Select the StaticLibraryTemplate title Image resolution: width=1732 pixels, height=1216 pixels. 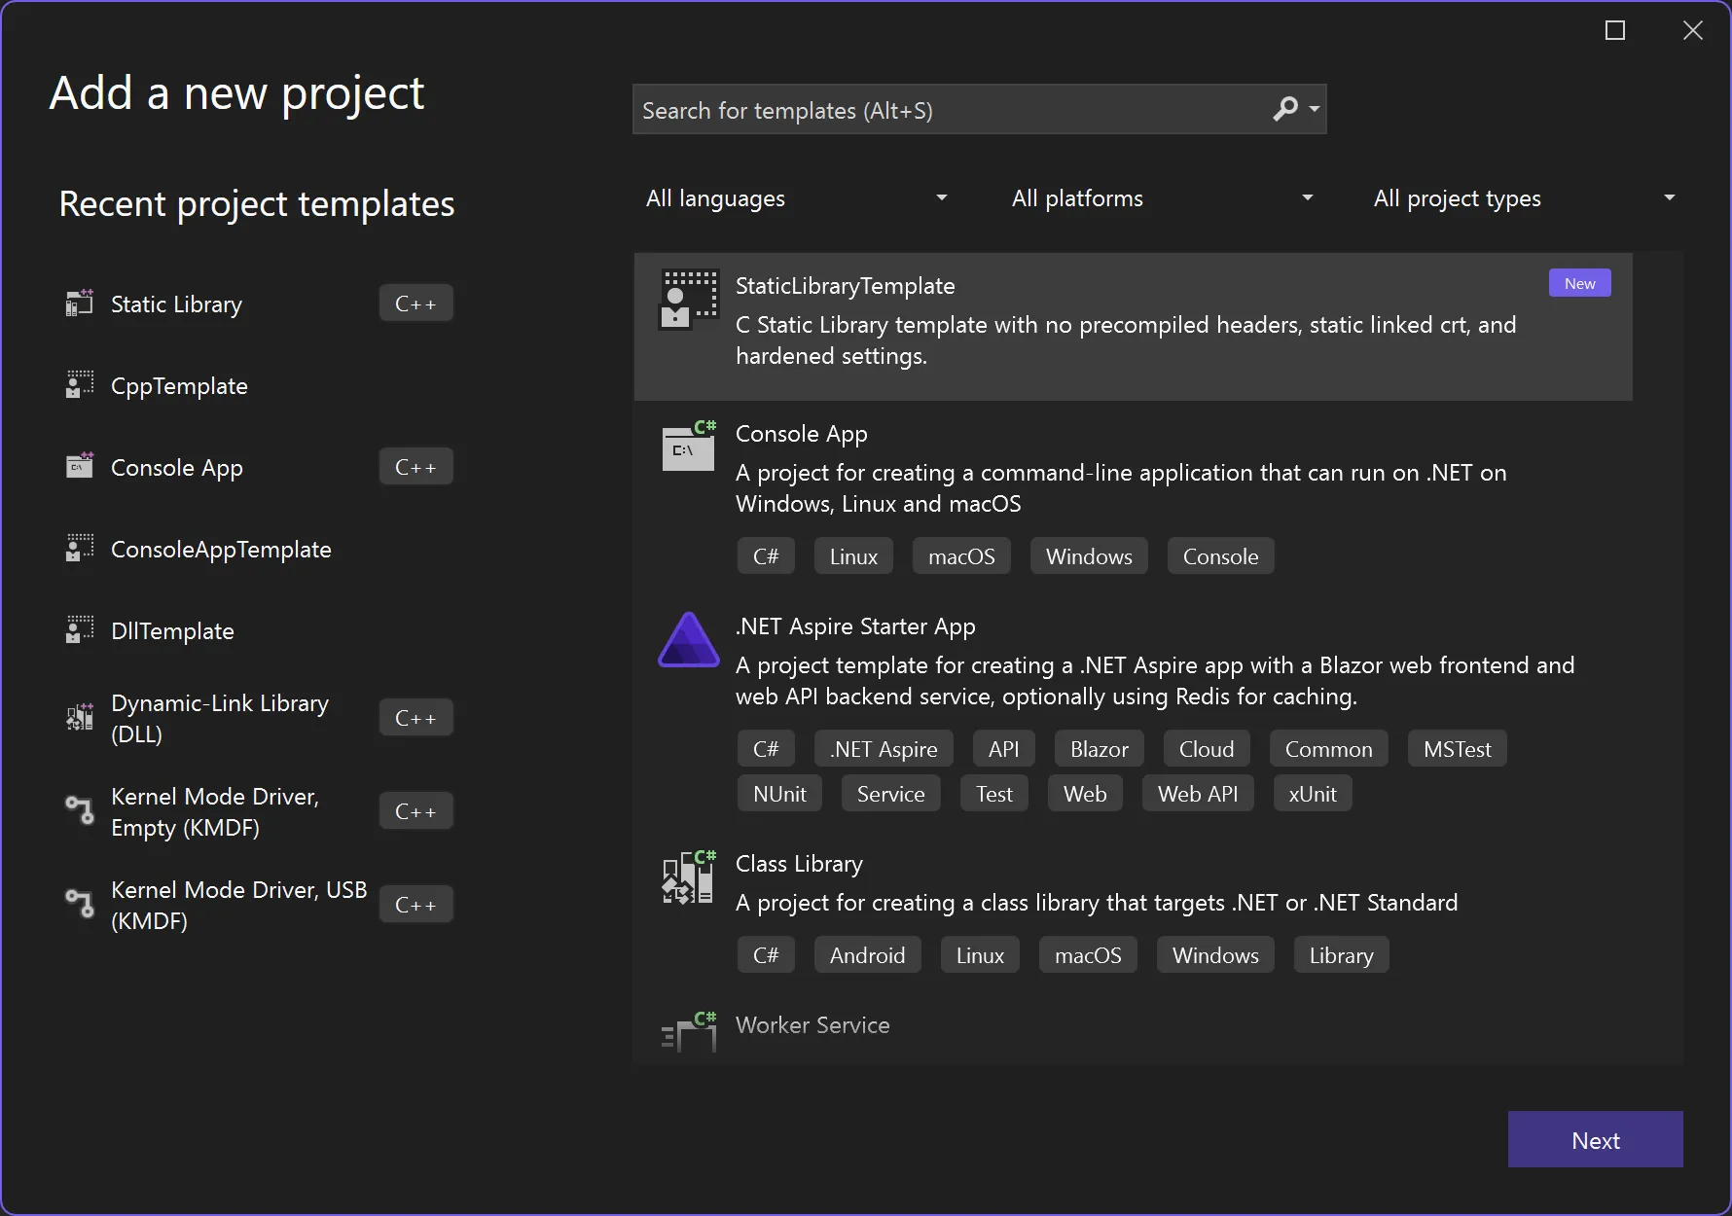[x=845, y=286]
